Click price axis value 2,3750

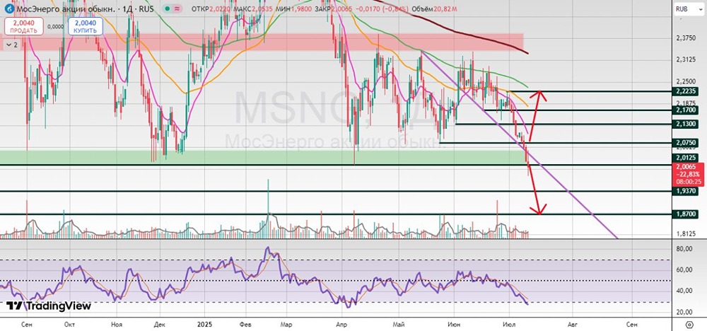pos(686,38)
